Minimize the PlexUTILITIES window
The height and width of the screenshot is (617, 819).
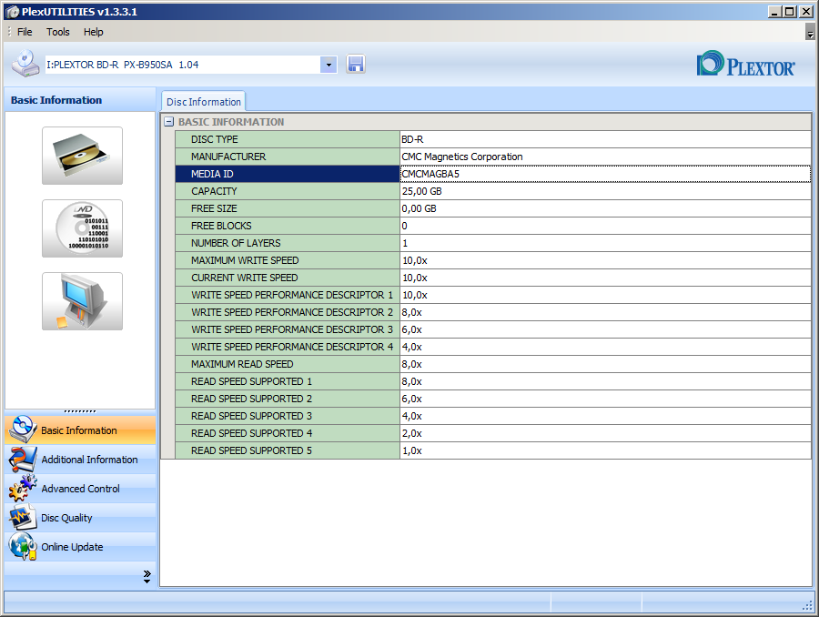(775, 12)
